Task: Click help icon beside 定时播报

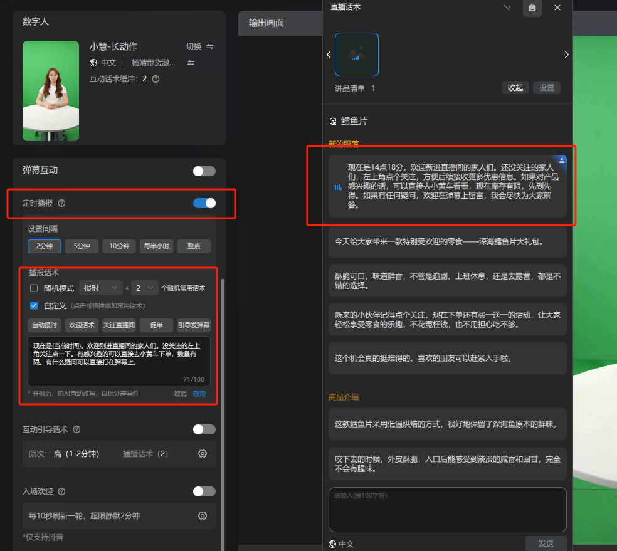Action: [61, 203]
